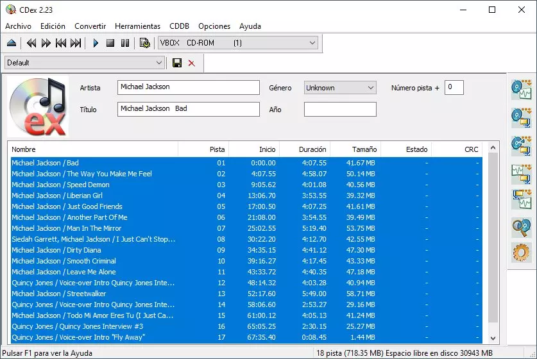Click the Artista input field
Screen dimensions: 537x359
click(189, 87)
